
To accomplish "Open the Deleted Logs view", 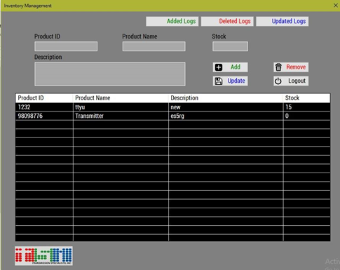I will [227, 21].
